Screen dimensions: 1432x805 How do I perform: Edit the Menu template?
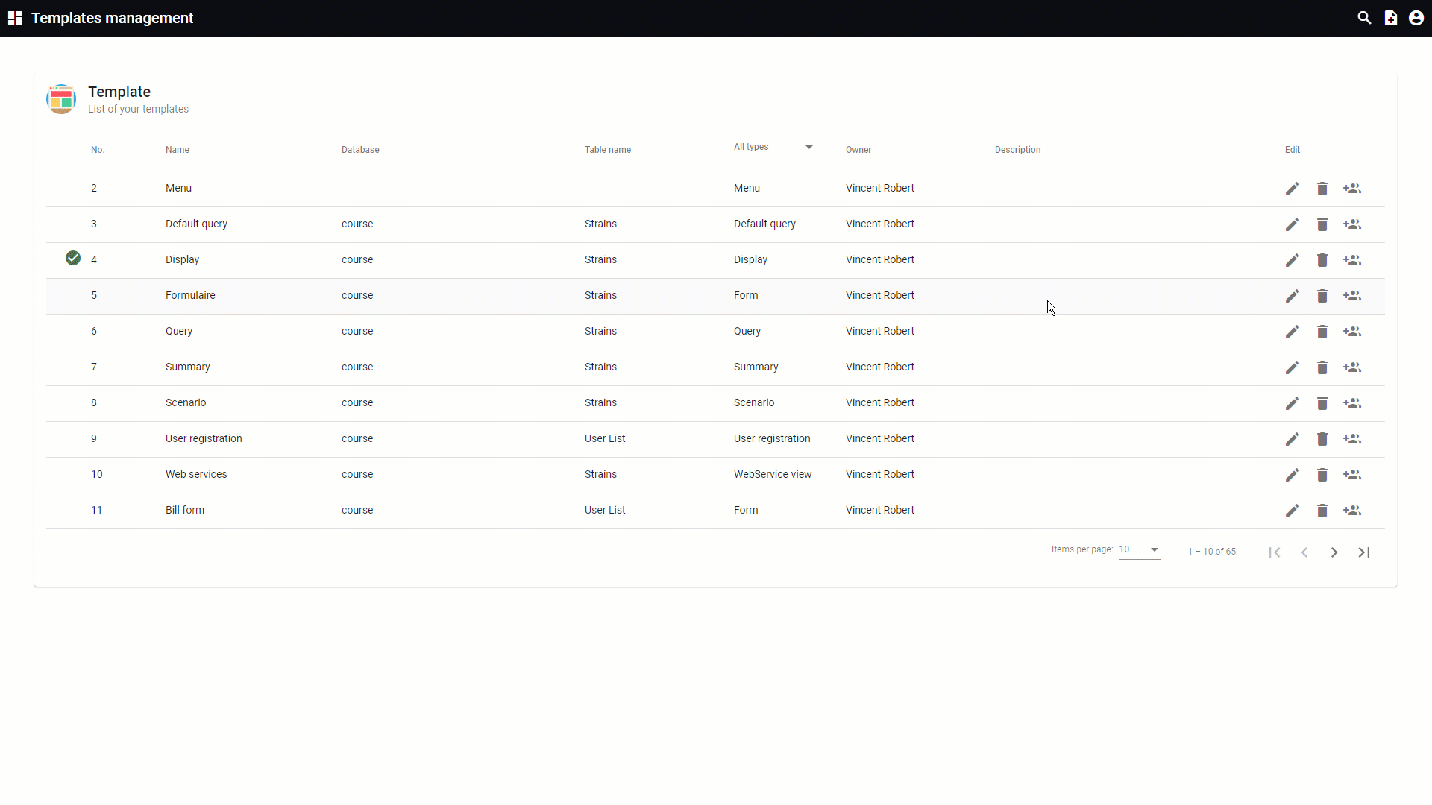tap(1293, 189)
